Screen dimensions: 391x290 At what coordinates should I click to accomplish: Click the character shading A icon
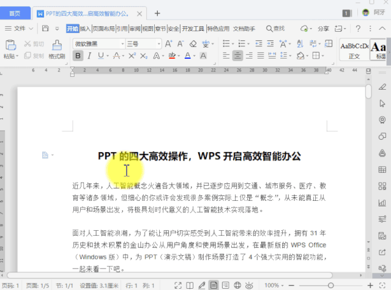coord(203,56)
